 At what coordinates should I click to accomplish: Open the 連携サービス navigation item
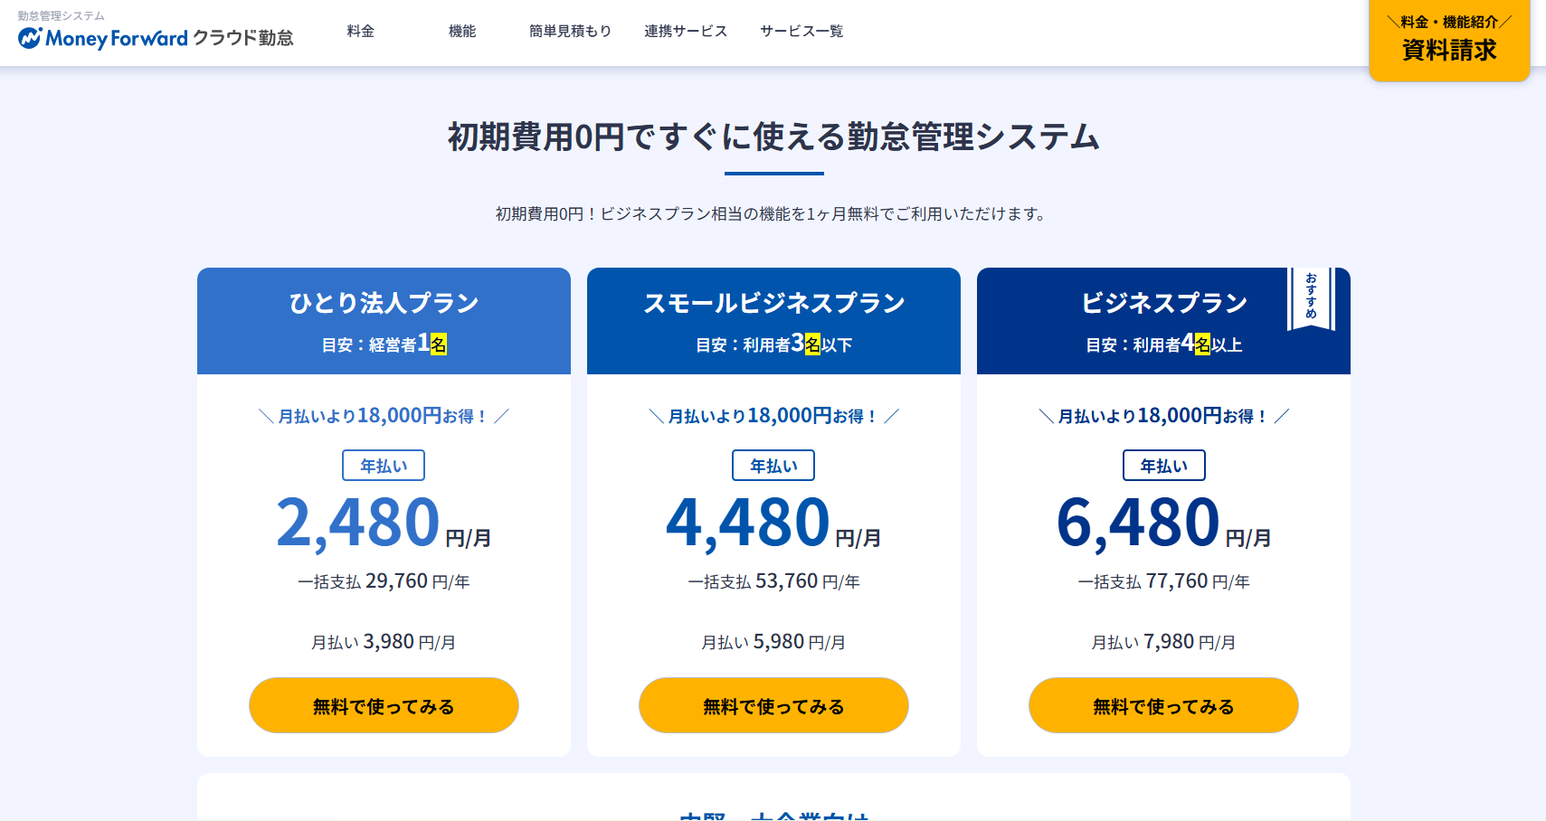(685, 30)
